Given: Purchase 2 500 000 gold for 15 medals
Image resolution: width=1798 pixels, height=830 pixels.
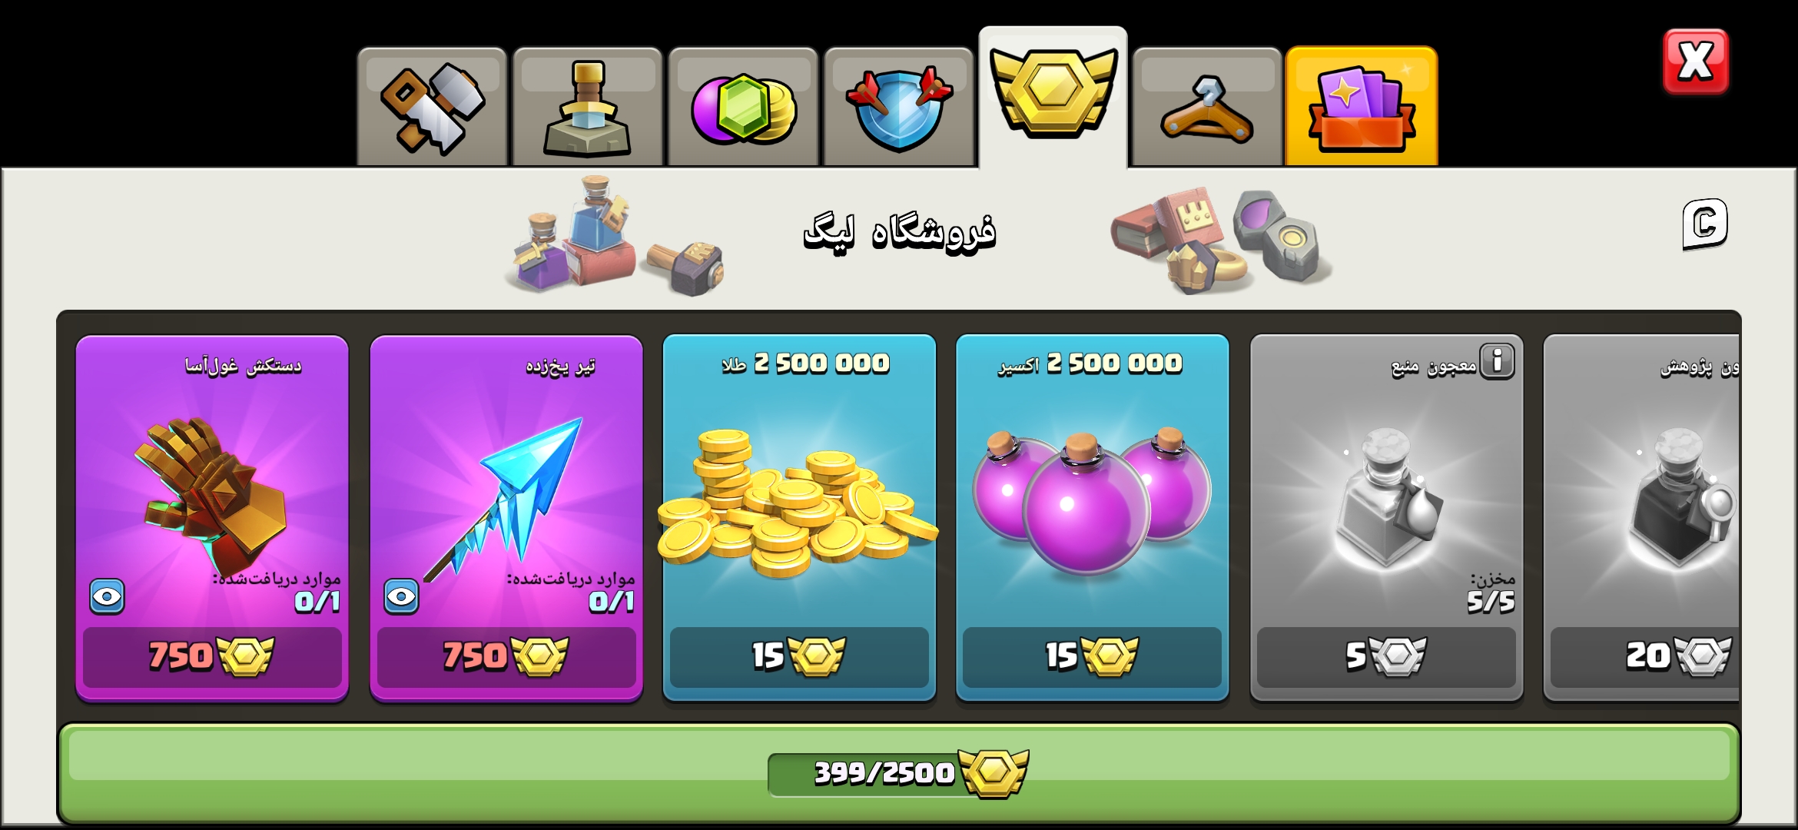Looking at the screenshot, I should coord(799,656).
